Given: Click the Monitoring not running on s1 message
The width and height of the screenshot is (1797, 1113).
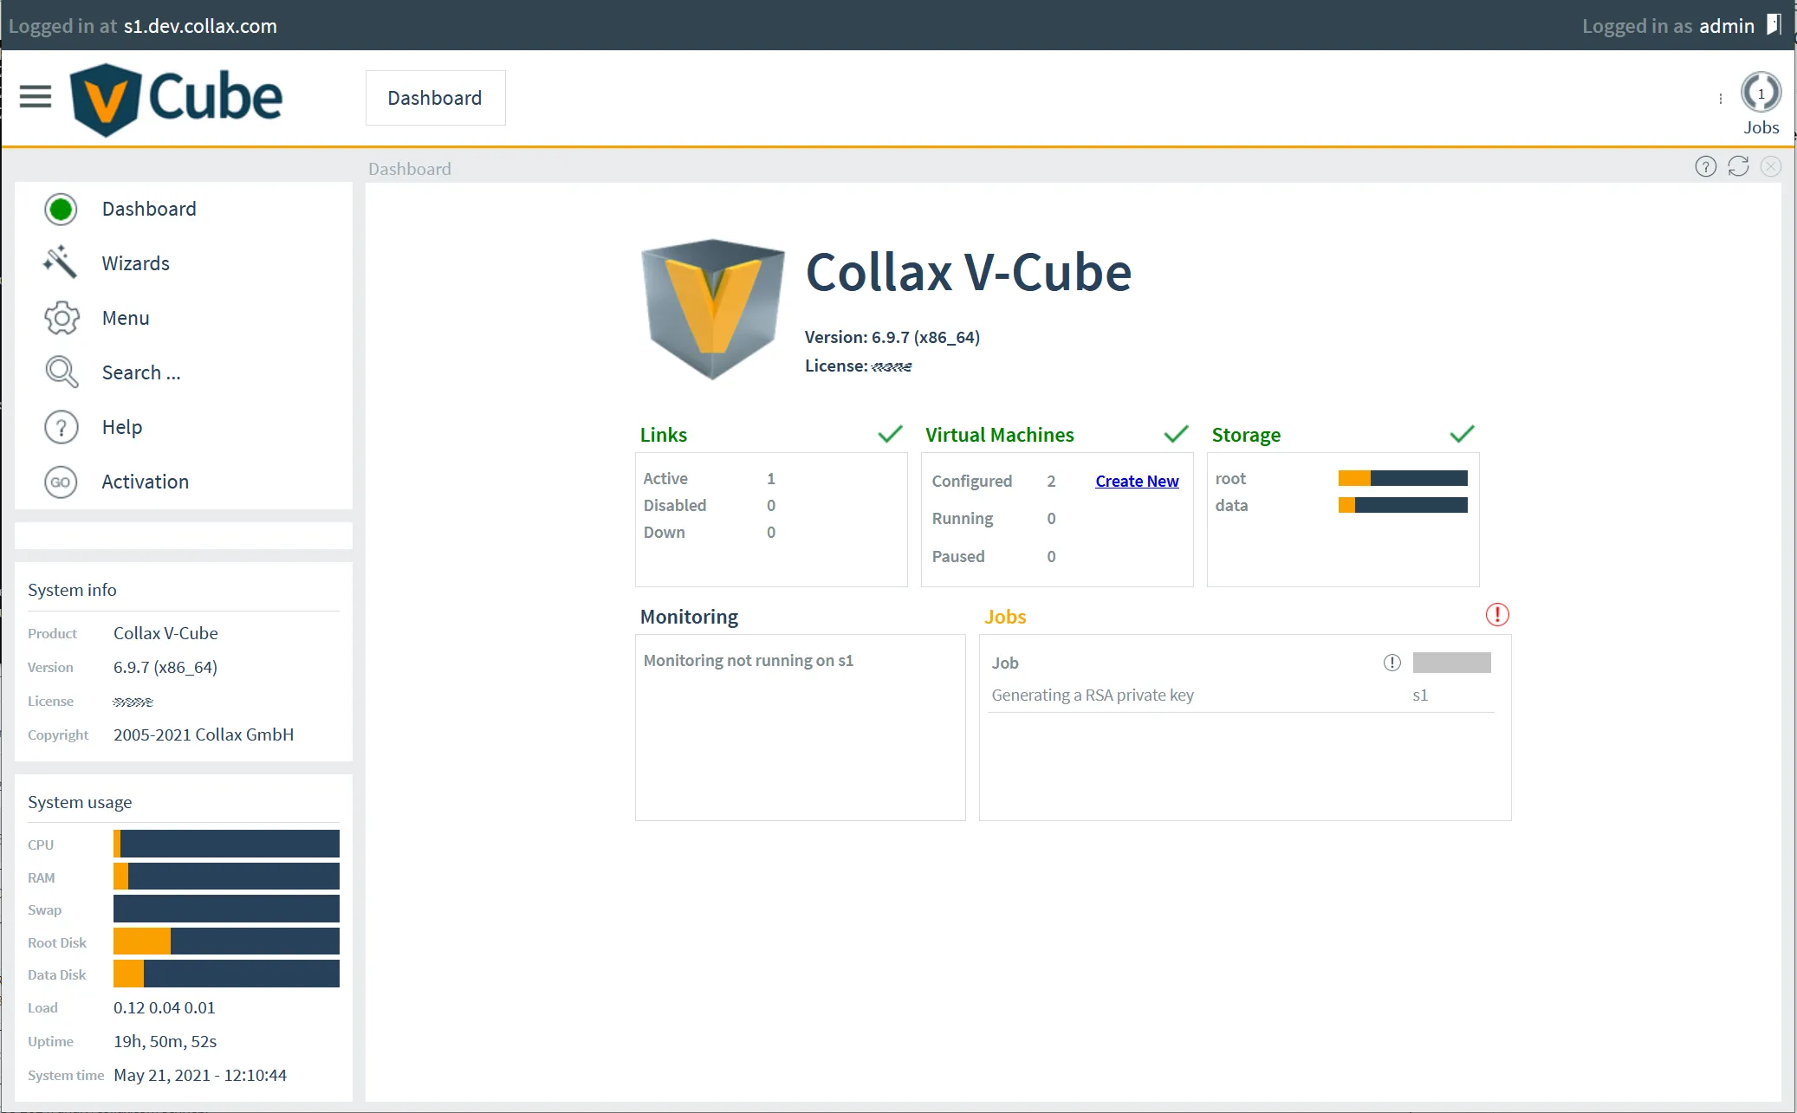Looking at the screenshot, I should 747,659.
